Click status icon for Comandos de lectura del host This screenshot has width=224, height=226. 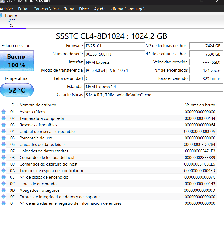pyautogui.click(x=4, y=158)
